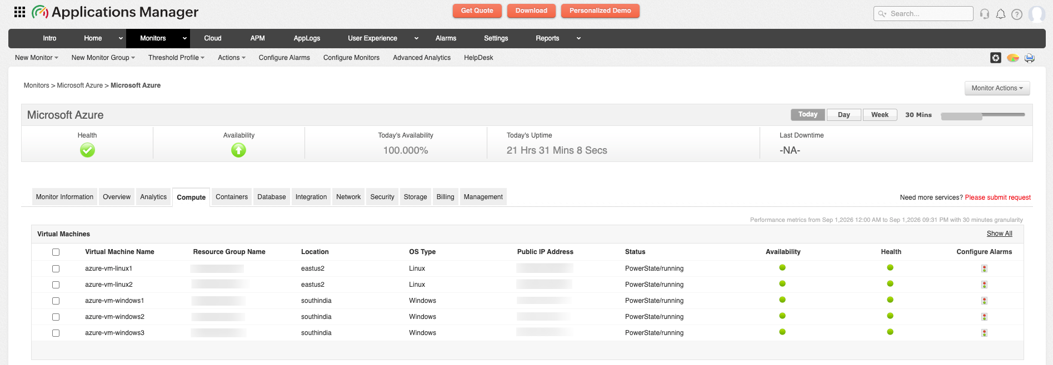1053x365 pixels.
Task: Check the azure-vm-windows2 row checkbox
Action: coord(56,317)
